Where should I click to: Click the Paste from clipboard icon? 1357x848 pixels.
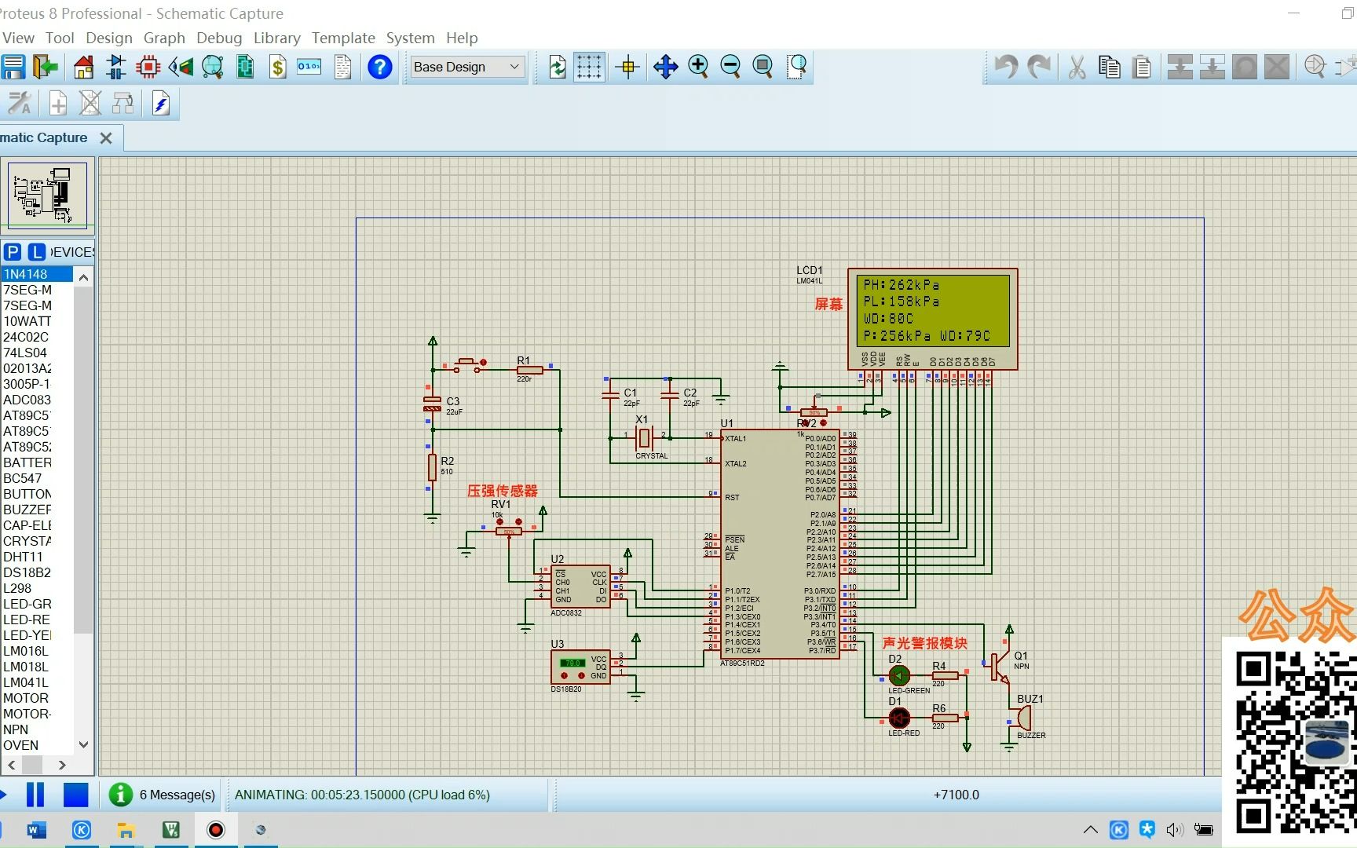pyautogui.click(x=1143, y=67)
